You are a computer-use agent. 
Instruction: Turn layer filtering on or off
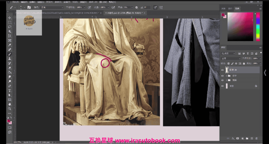[261, 53]
